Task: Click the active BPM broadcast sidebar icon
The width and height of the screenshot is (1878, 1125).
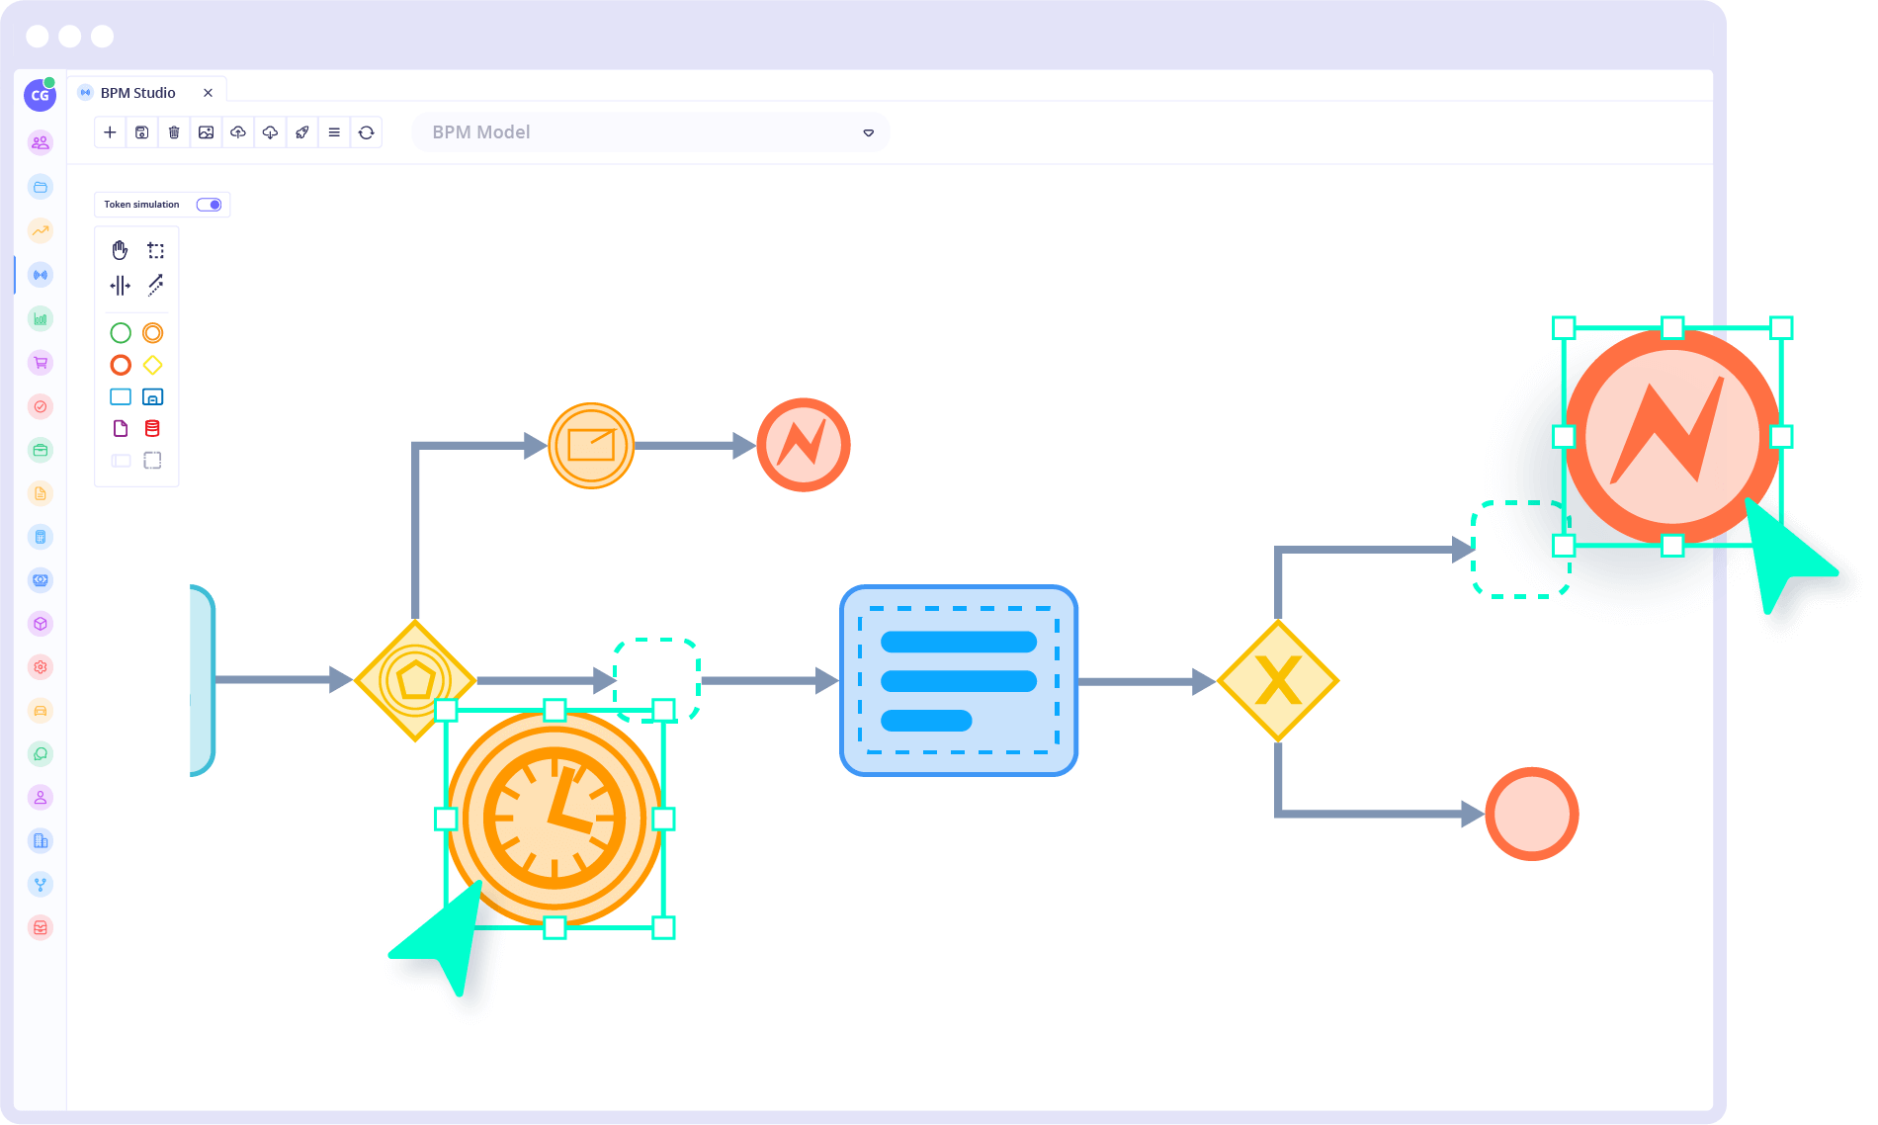Action: [x=41, y=275]
